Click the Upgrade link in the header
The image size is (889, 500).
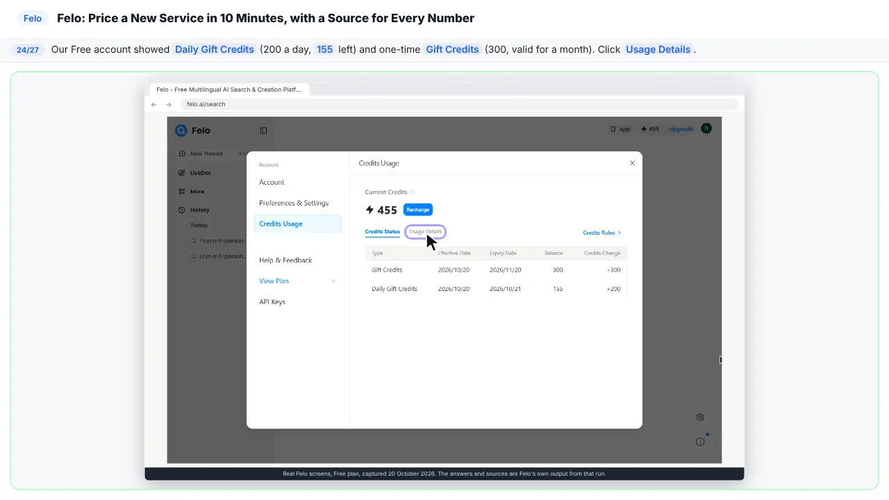click(x=681, y=129)
